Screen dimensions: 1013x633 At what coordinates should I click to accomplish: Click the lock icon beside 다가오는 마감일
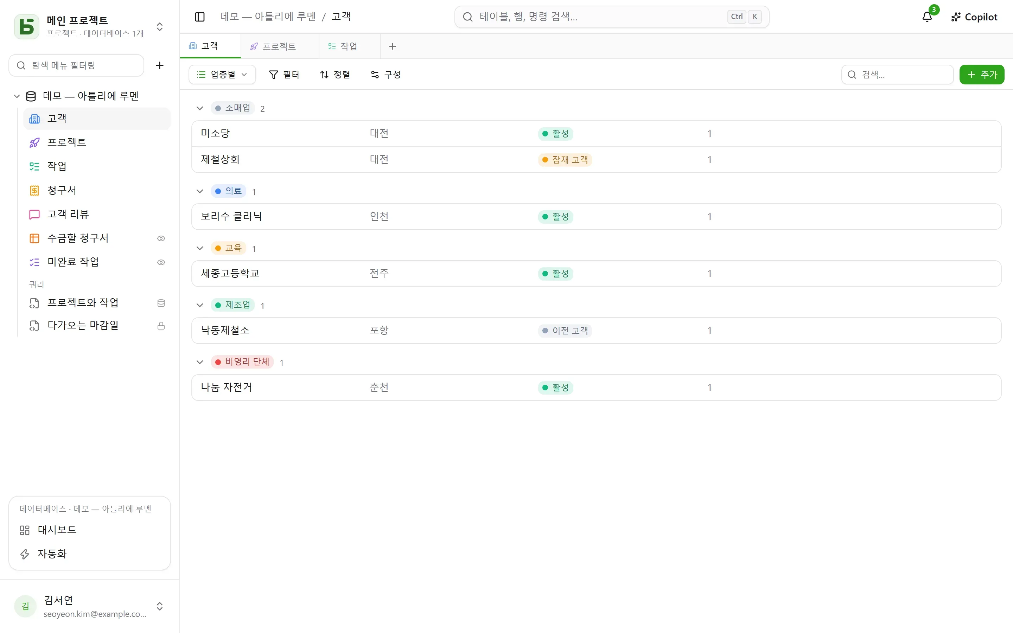[161, 326]
